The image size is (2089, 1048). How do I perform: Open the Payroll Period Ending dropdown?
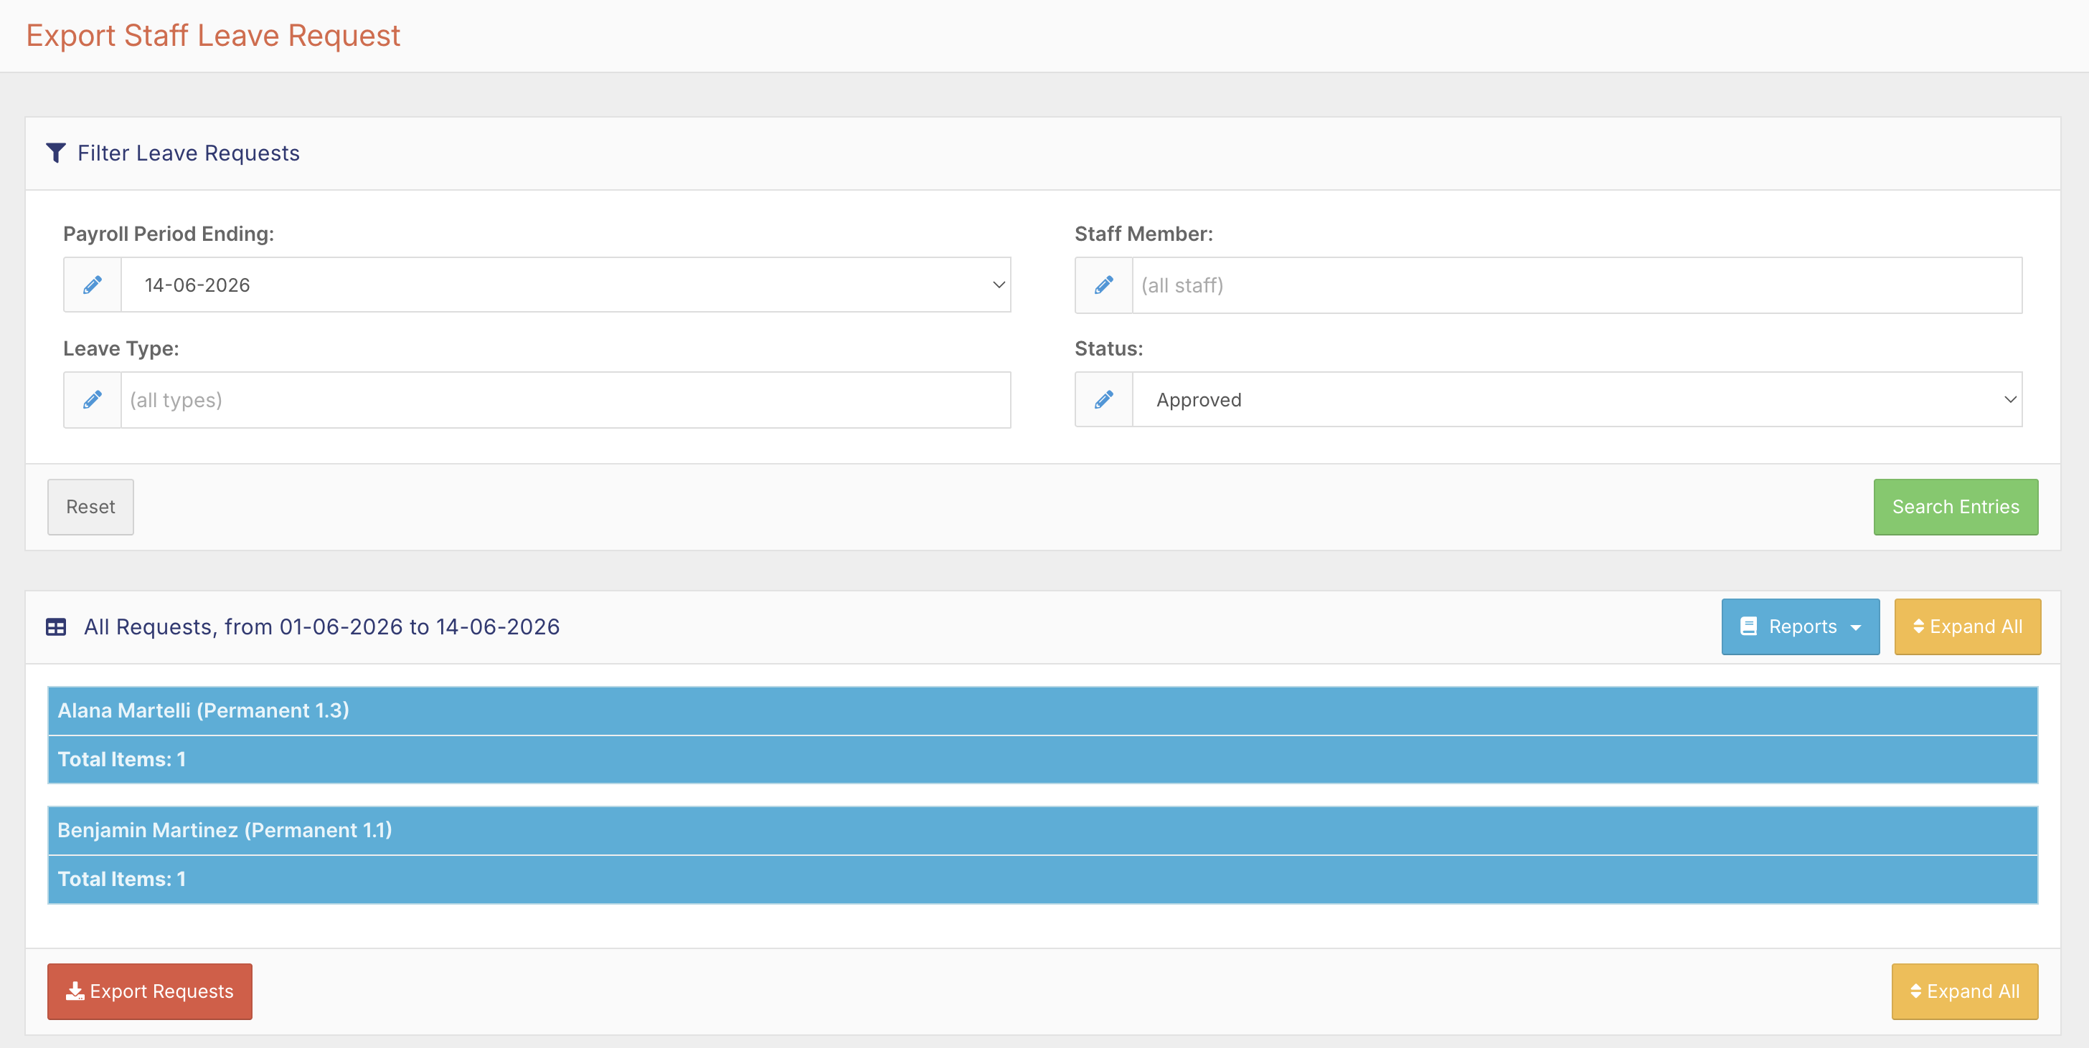point(566,285)
